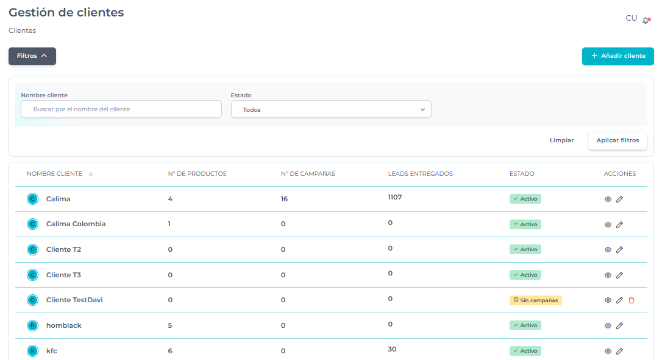Click the notification bell icon
This screenshot has height=360, width=665.
pos(646,20)
